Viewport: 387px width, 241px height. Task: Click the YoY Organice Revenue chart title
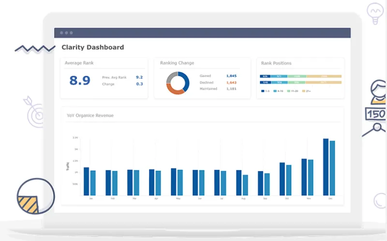(x=90, y=116)
